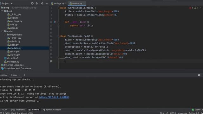Click the migrations folder icon
Viewport: 203px width, 114px height.
point(8,35)
